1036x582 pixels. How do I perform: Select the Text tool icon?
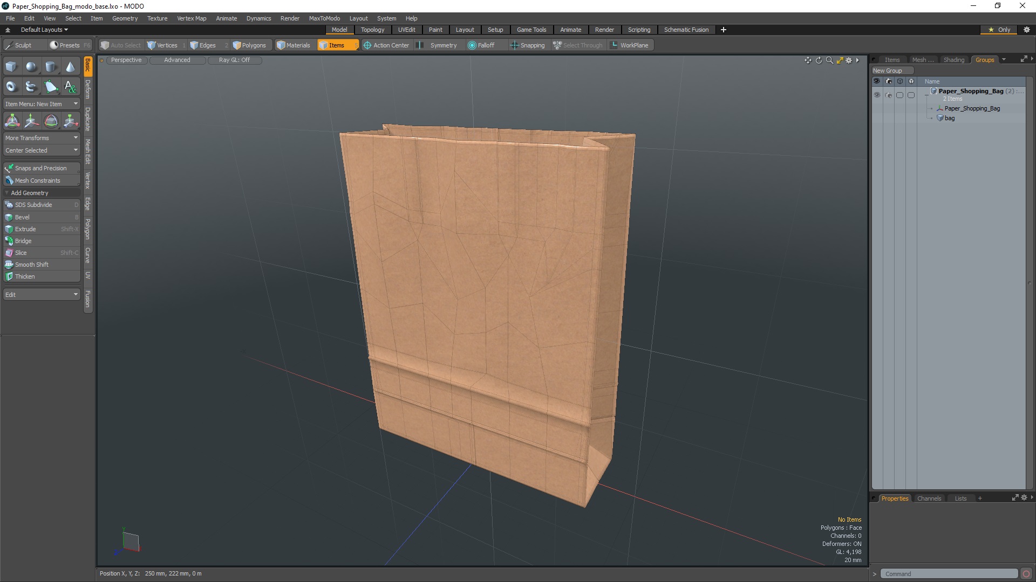(70, 86)
